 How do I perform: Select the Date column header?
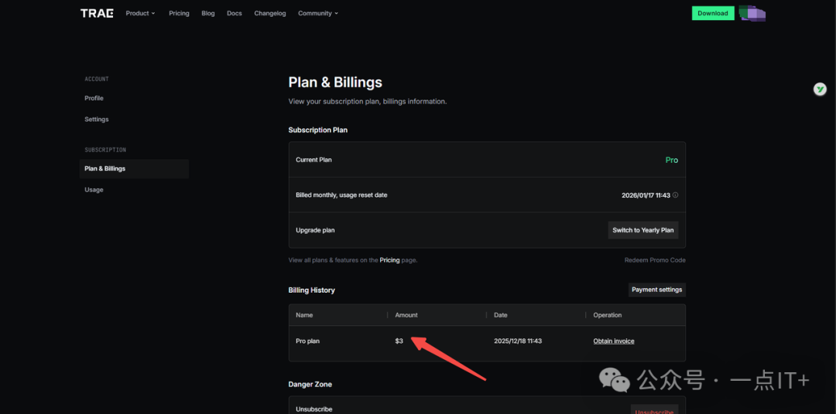(x=501, y=315)
